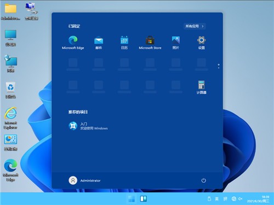Image resolution: width=274 pixels, height=205 pixels.
Task: Open Microsoft Edge from the pinned apps
Action: click(73, 43)
